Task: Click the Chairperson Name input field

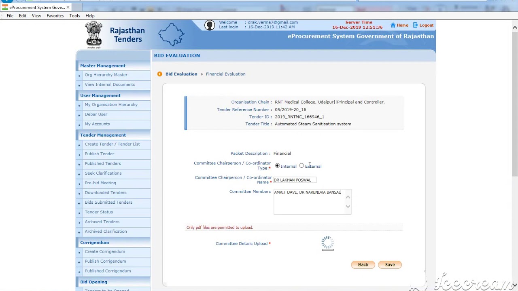Action: pos(295,180)
